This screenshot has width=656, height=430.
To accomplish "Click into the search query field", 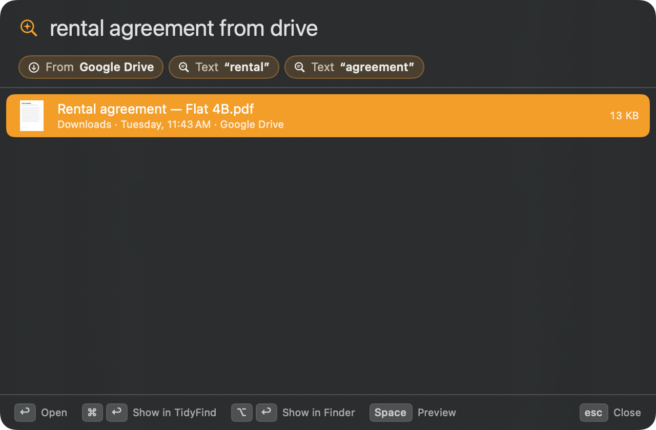I will (x=343, y=28).
